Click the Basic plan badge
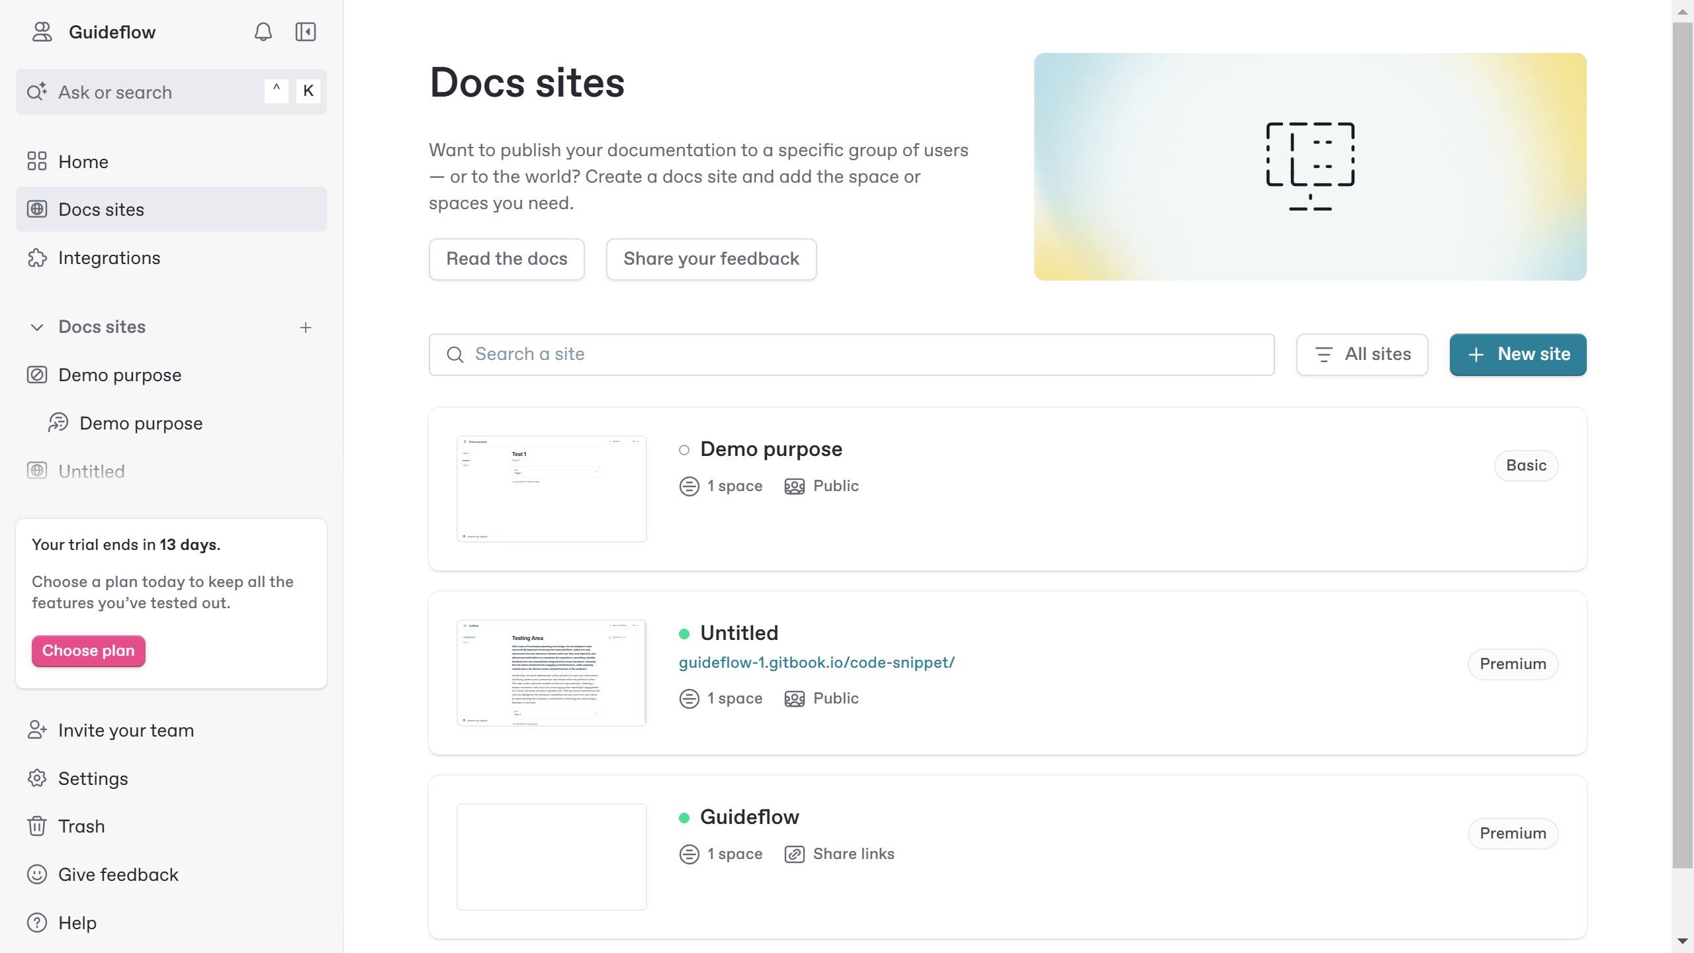Screen dimensions: 1694x953 coord(1526,465)
